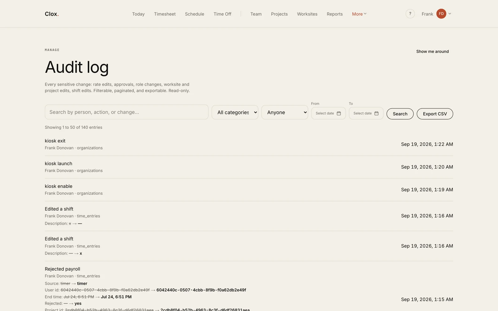498x311 pixels.
Task: Click the Audit log heading
Action: 77,67
